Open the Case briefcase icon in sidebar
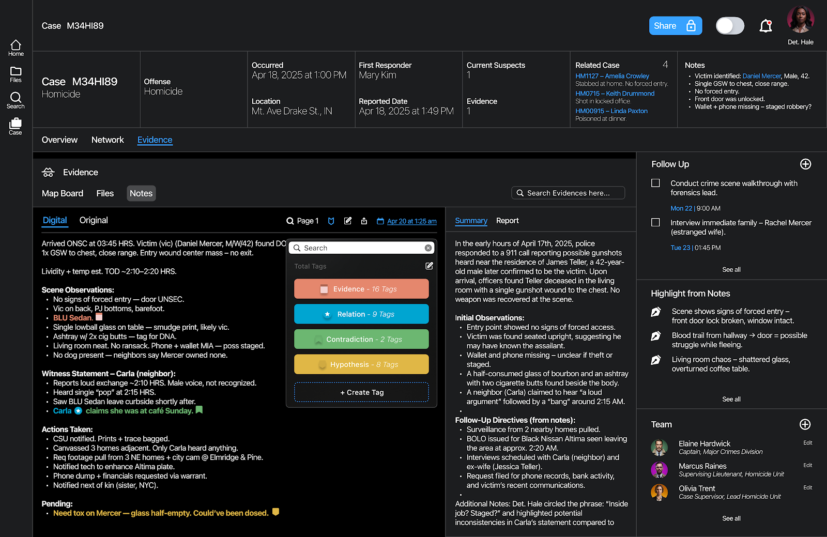 [x=16, y=126]
